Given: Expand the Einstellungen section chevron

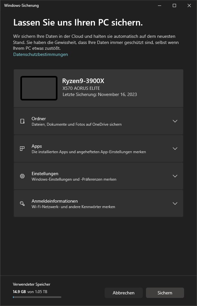Looking at the screenshot, I should click(x=175, y=176).
